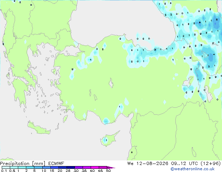This screenshot has height=172, width=222.
Task: Click the lightest 0.1–0.5 mm legend swatch
Action: [6, 167]
